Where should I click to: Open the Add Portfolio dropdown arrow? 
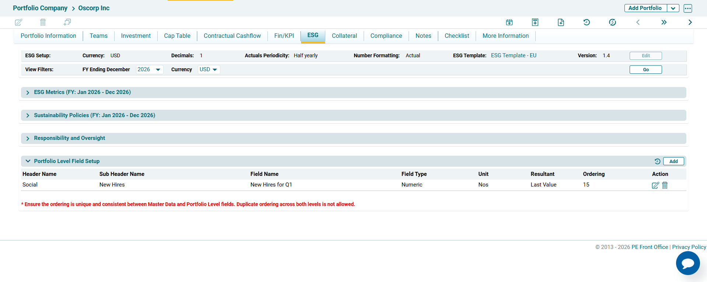tap(673, 8)
